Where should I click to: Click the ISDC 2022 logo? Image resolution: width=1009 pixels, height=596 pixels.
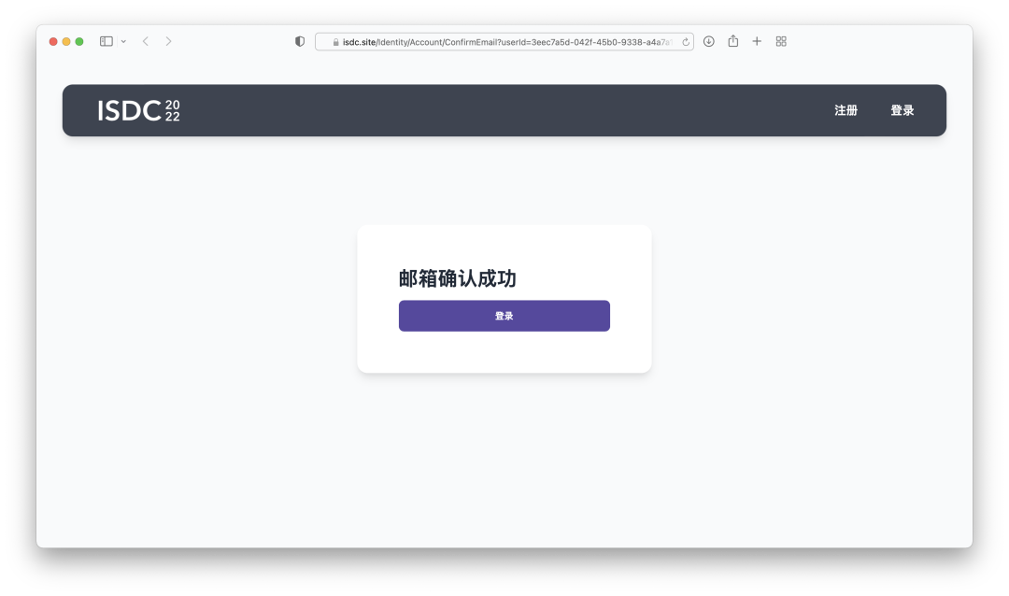click(138, 110)
